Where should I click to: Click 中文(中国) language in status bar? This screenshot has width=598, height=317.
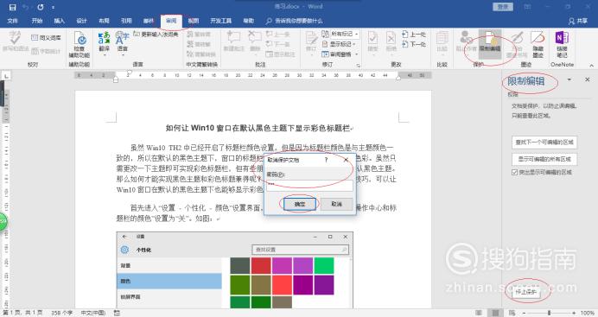coord(92,313)
